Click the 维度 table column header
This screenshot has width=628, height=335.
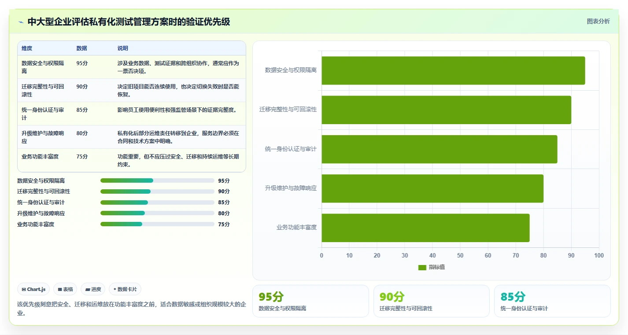coord(27,48)
